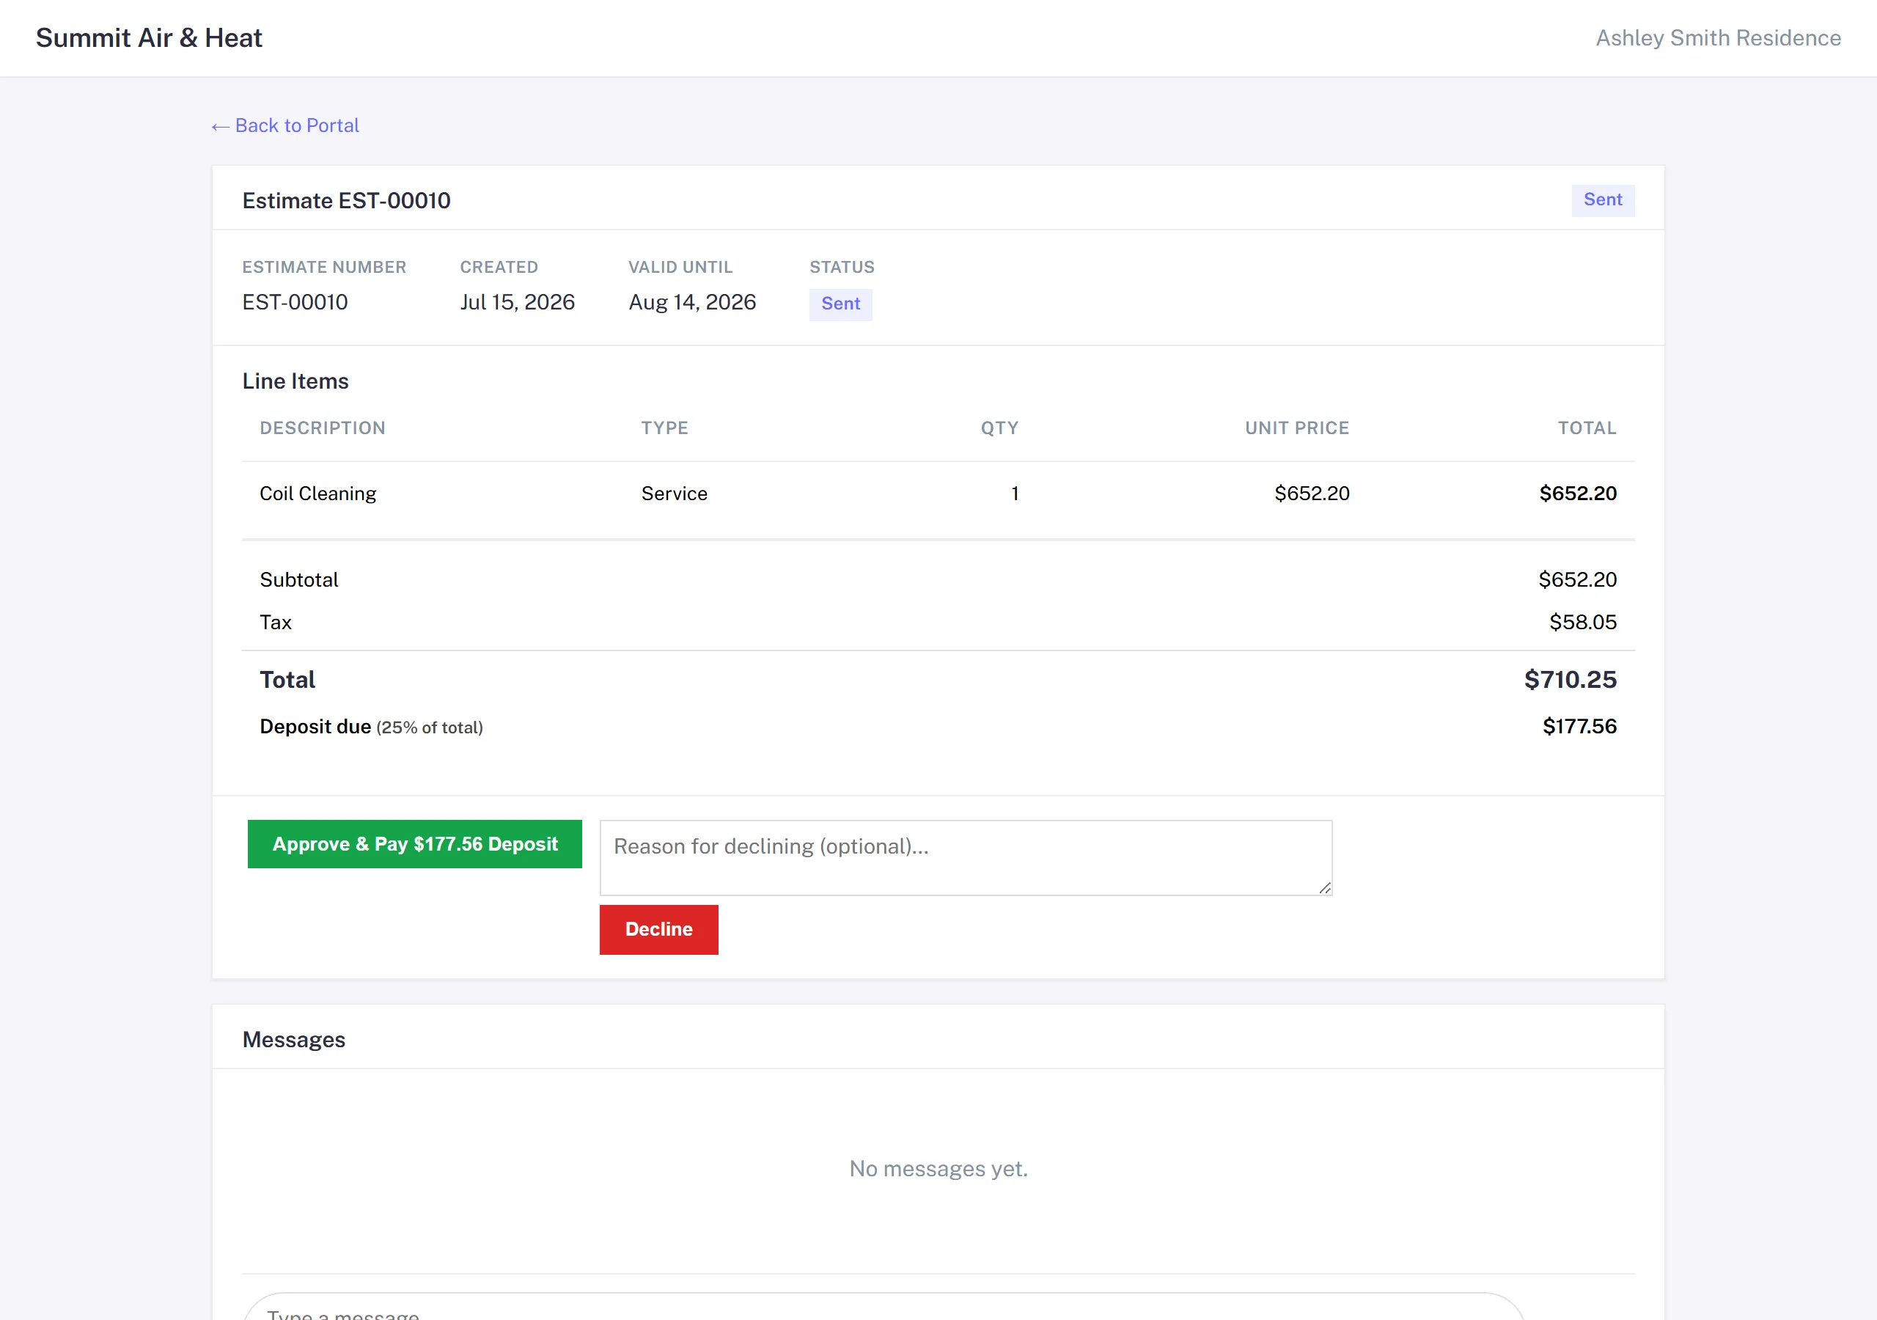The image size is (1877, 1320).
Task: Click the Coil Cleaning description cell
Action: pos(318,493)
